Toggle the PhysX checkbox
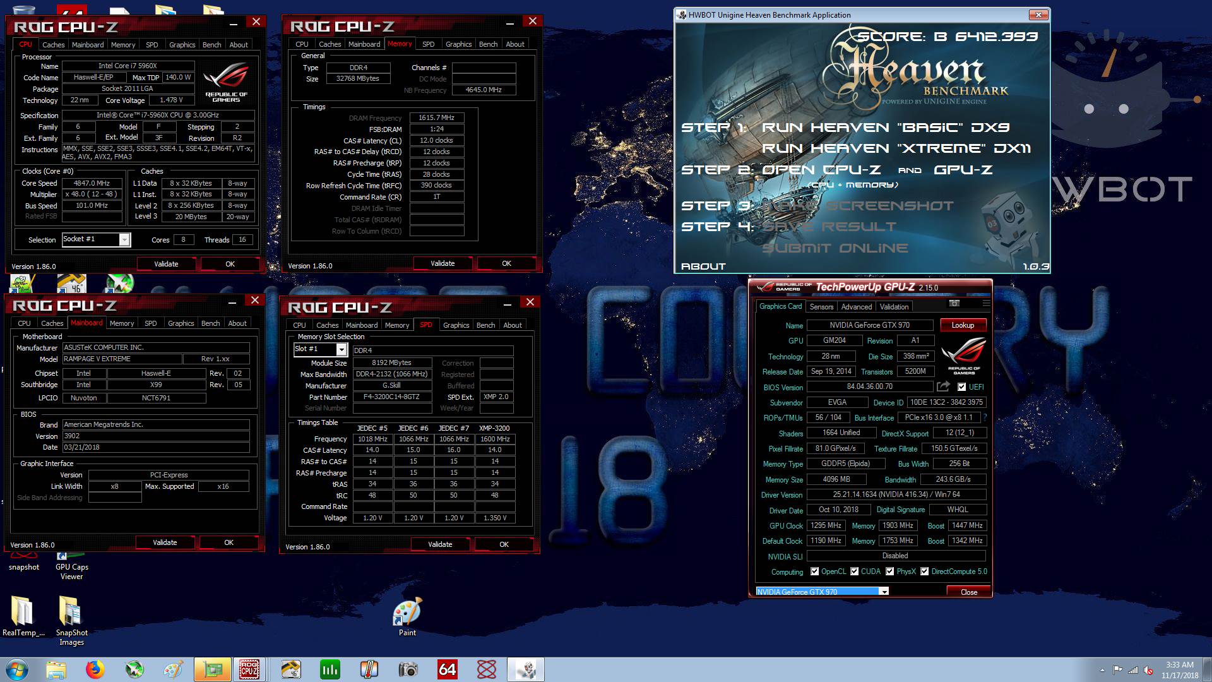 [889, 571]
